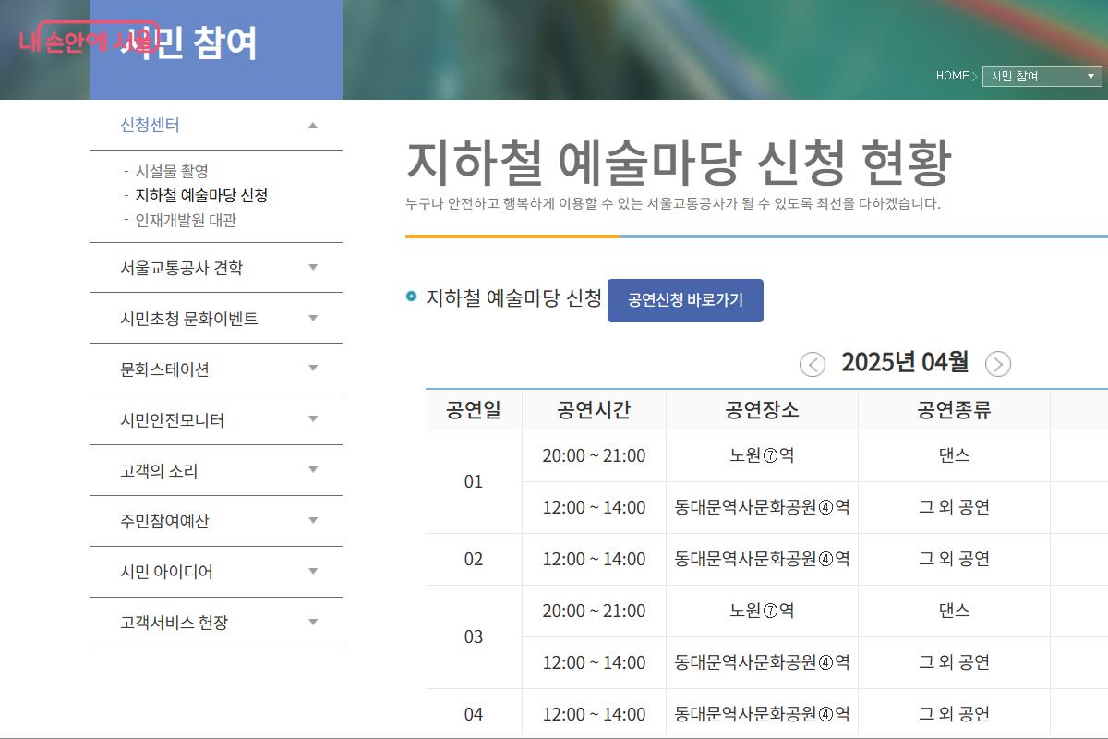Viewport: 1108px width, 739px height.
Task: Click the 내 손안에 서울 watermark logo
Action: pyautogui.click(x=88, y=42)
